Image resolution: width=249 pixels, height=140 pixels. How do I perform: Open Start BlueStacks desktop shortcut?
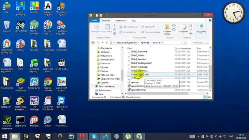(x=21, y=84)
